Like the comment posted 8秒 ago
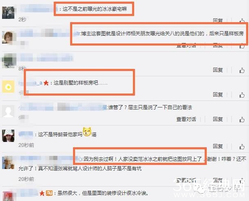Image resolution: width=249 pixels, height=201 pixels. [x=242, y=70]
